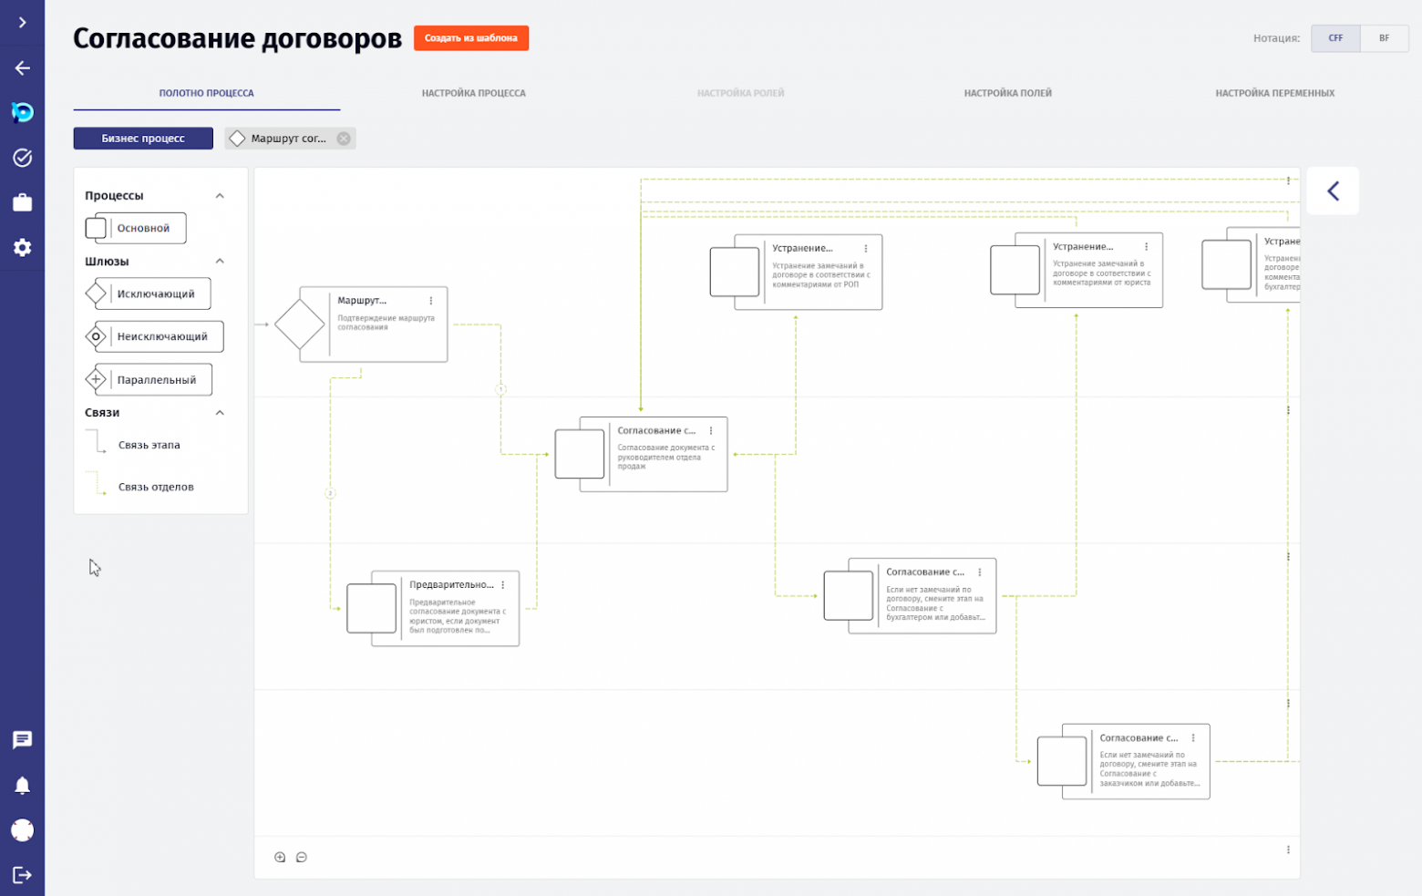
Task: Zoom out on the process canvas
Action: coord(302,857)
